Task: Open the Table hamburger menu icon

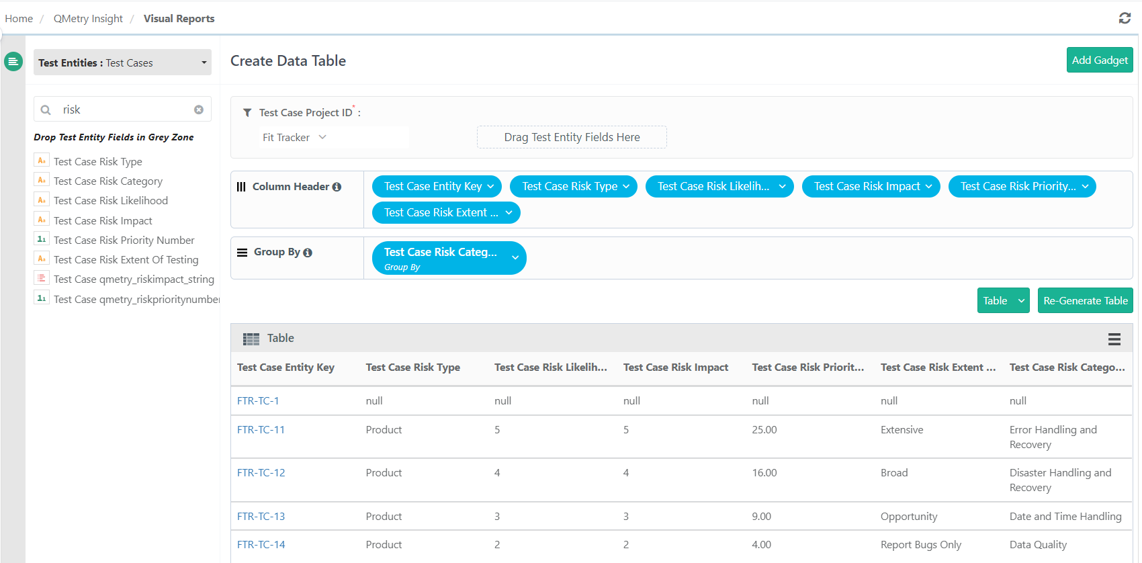Action: click(1114, 339)
